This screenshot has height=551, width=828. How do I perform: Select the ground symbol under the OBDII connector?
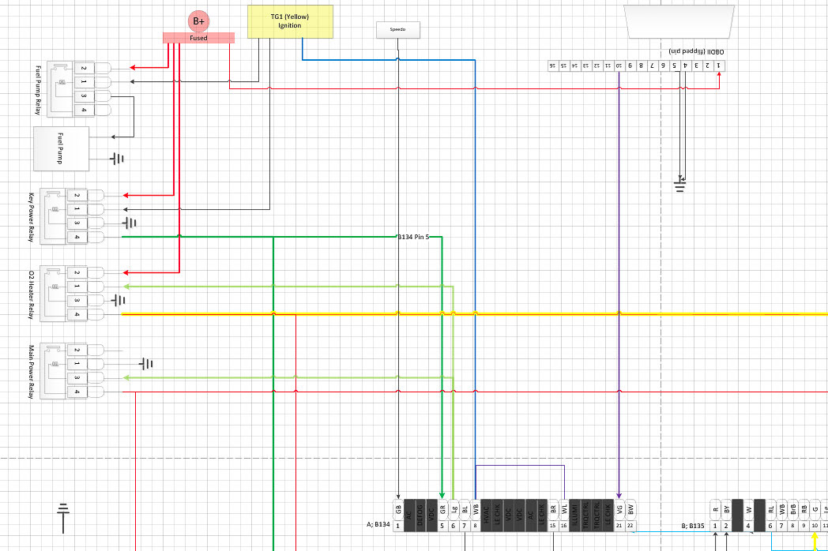(680, 186)
